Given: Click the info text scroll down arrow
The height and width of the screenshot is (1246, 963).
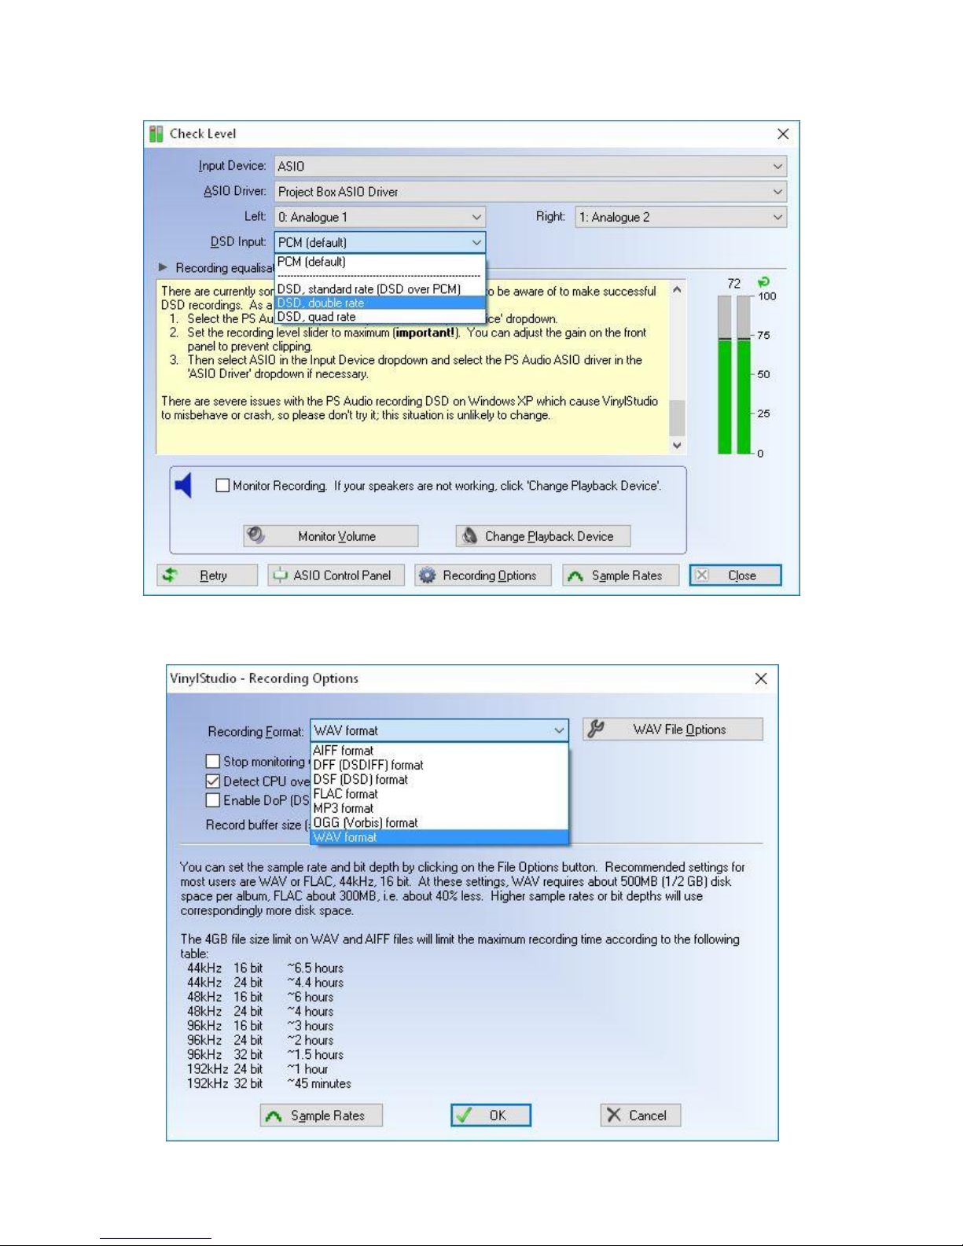Looking at the screenshot, I should (677, 445).
